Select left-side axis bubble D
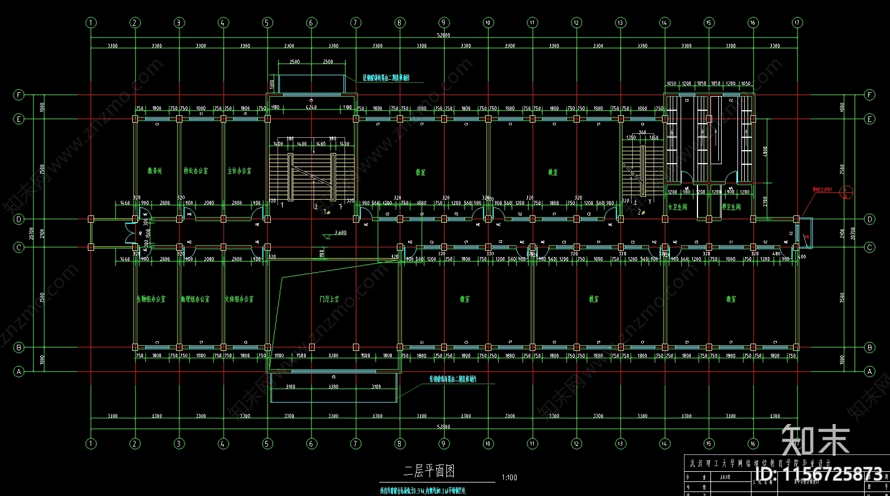The width and height of the screenshot is (890, 496). [x=19, y=219]
